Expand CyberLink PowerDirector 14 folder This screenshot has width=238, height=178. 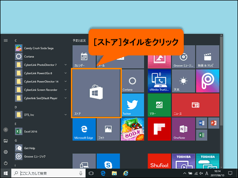coord(66,81)
